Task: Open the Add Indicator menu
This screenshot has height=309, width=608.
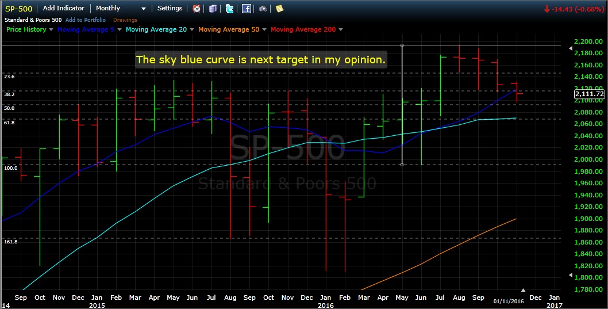Action: point(64,8)
